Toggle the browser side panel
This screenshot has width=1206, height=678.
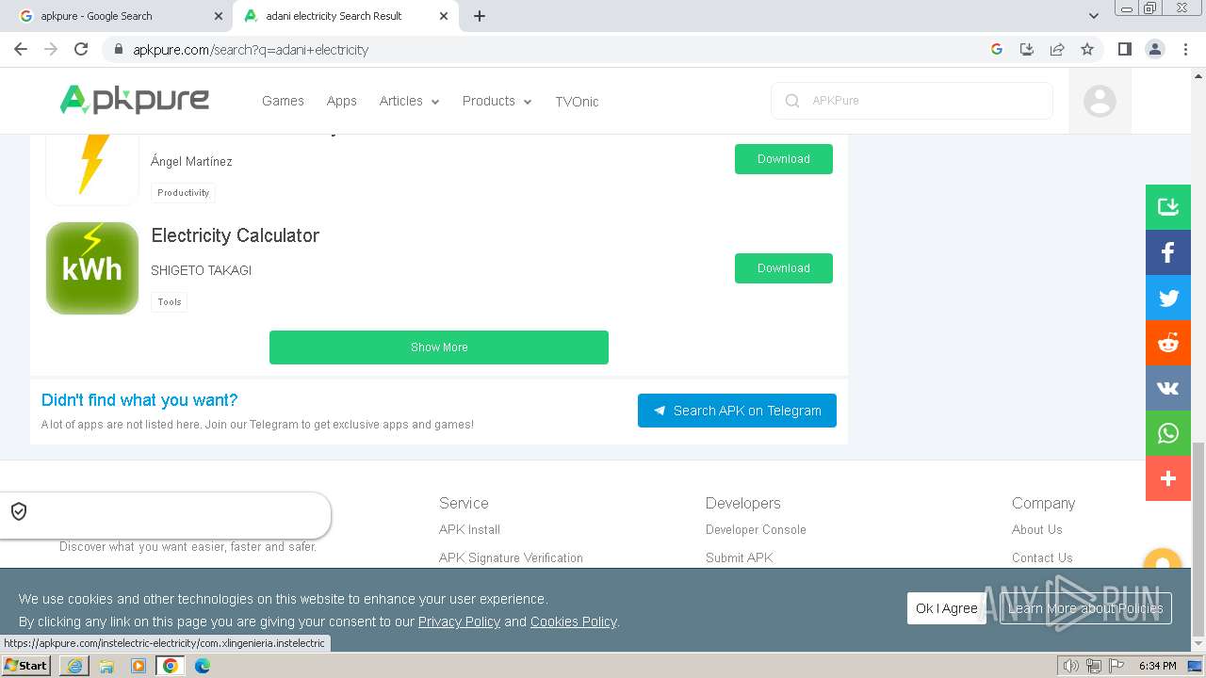point(1125,49)
